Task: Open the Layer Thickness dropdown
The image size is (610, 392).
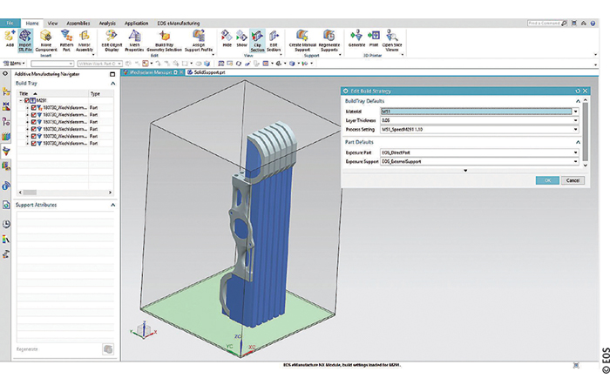Action: pyautogui.click(x=575, y=120)
